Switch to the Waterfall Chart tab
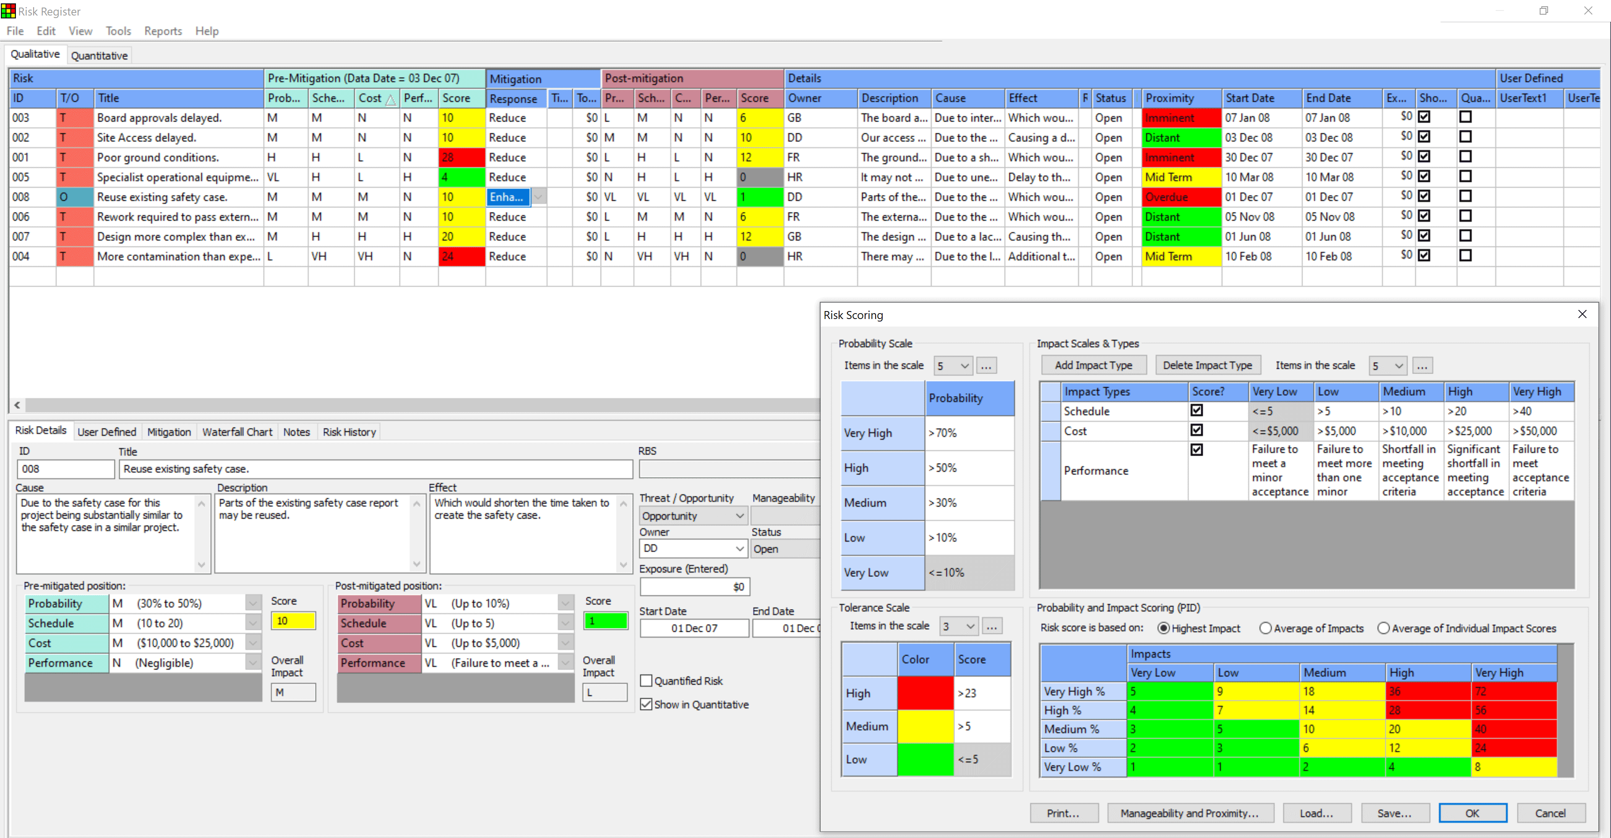Viewport: 1611px width, 838px height. 237,432
